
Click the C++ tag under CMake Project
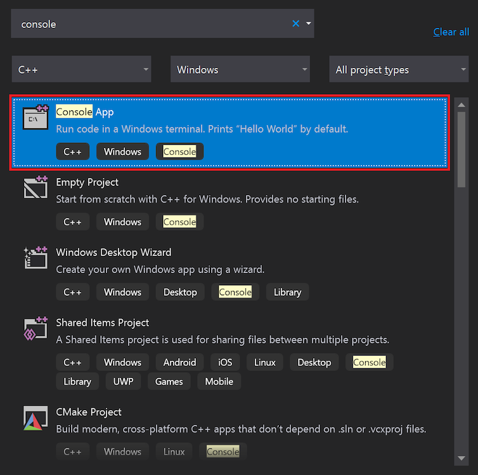click(x=72, y=452)
